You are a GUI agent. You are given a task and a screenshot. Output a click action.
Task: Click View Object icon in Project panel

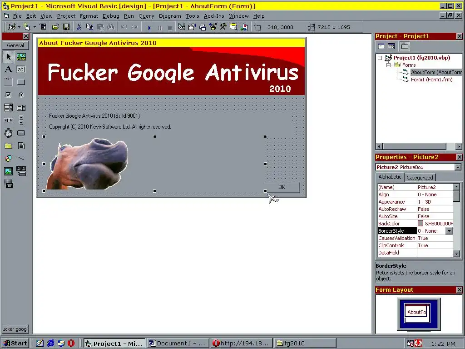[391, 46]
